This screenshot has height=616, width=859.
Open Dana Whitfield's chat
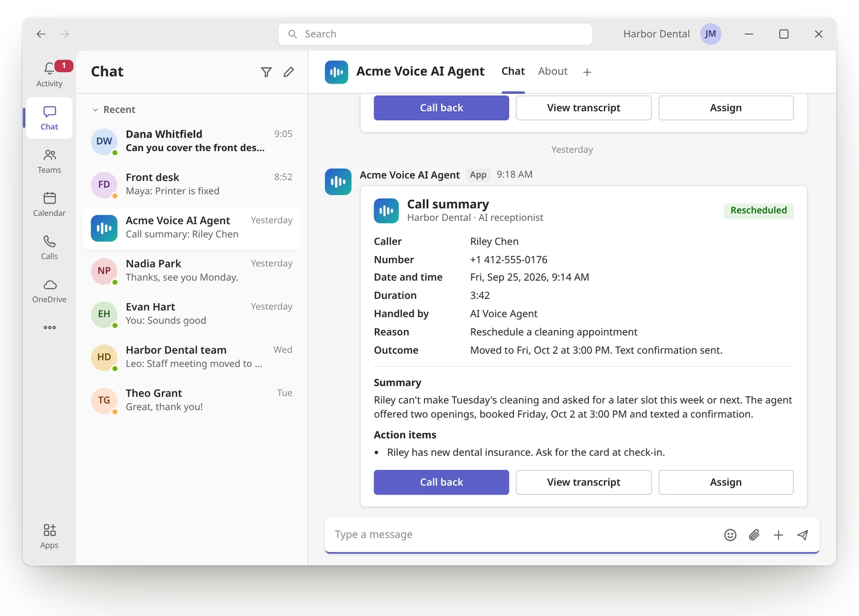point(192,142)
